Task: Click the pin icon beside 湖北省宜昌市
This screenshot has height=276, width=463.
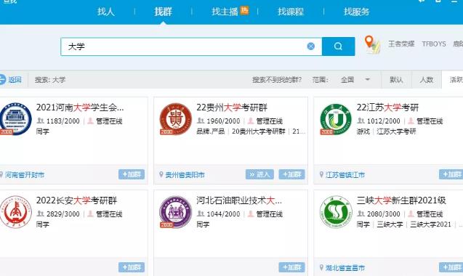Action: (321, 267)
